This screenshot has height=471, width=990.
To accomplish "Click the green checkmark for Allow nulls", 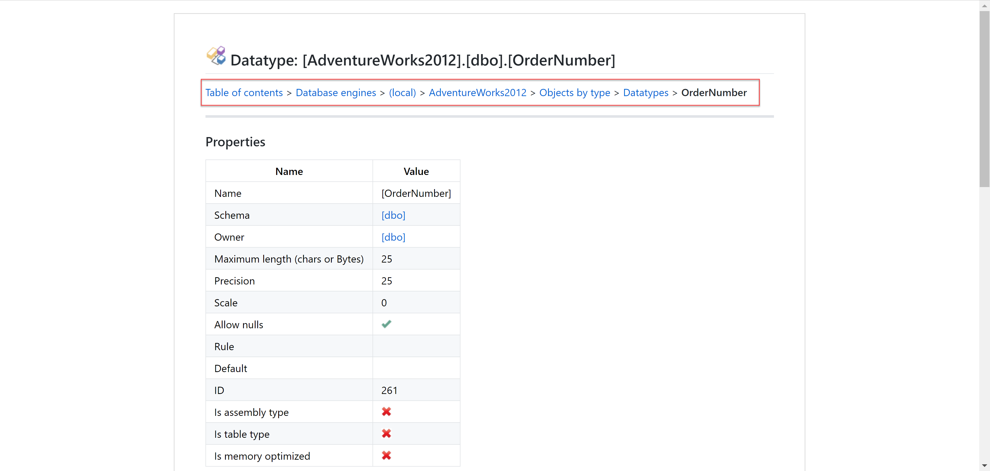I will click(x=386, y=324).
